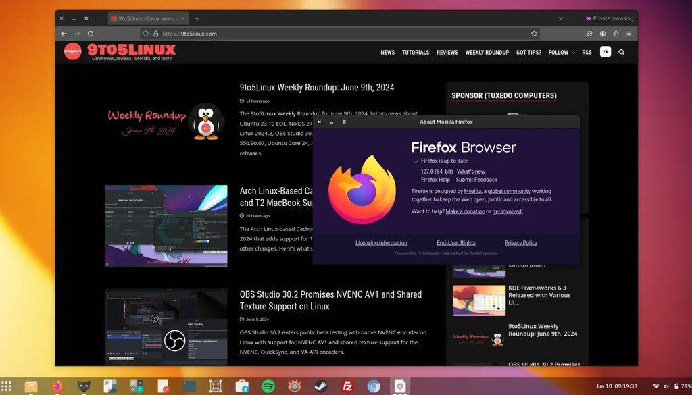Open the clock and calendar dropdown
This screenshot has height=395, width=692.
pos(616,387)
